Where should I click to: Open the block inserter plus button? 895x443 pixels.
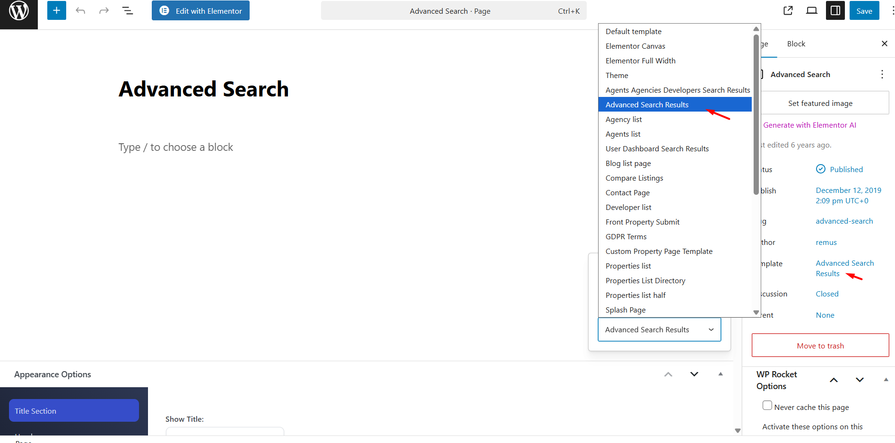[x=56, y=11]
